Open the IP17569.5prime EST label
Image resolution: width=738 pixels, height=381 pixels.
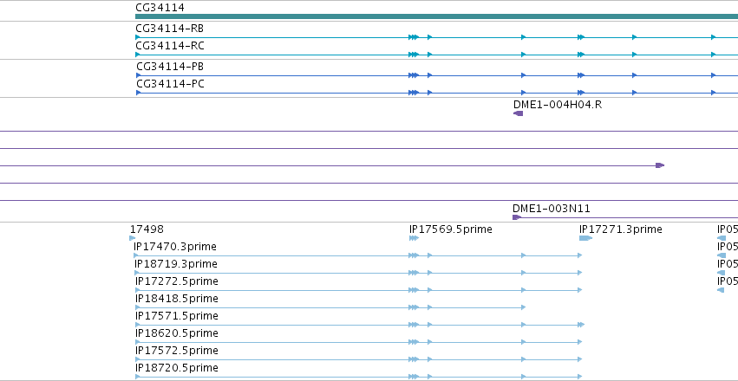click(450, 229)
